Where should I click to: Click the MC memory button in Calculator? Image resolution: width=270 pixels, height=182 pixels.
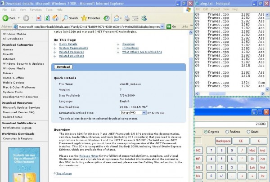(x=198, y=151)
